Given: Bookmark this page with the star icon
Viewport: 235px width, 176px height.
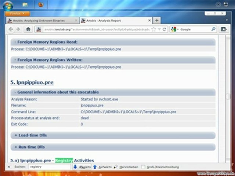Looking at the screenshot, I should pyautogui.click(x=153, y=29).
